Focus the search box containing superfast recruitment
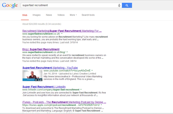 (71, 5)
